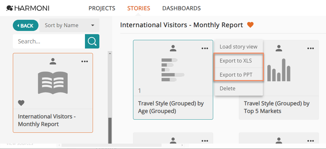Click the number 1 on the Age card
Image resolution: width=326 pixels, height=149 pixels.
pos(139,91)
